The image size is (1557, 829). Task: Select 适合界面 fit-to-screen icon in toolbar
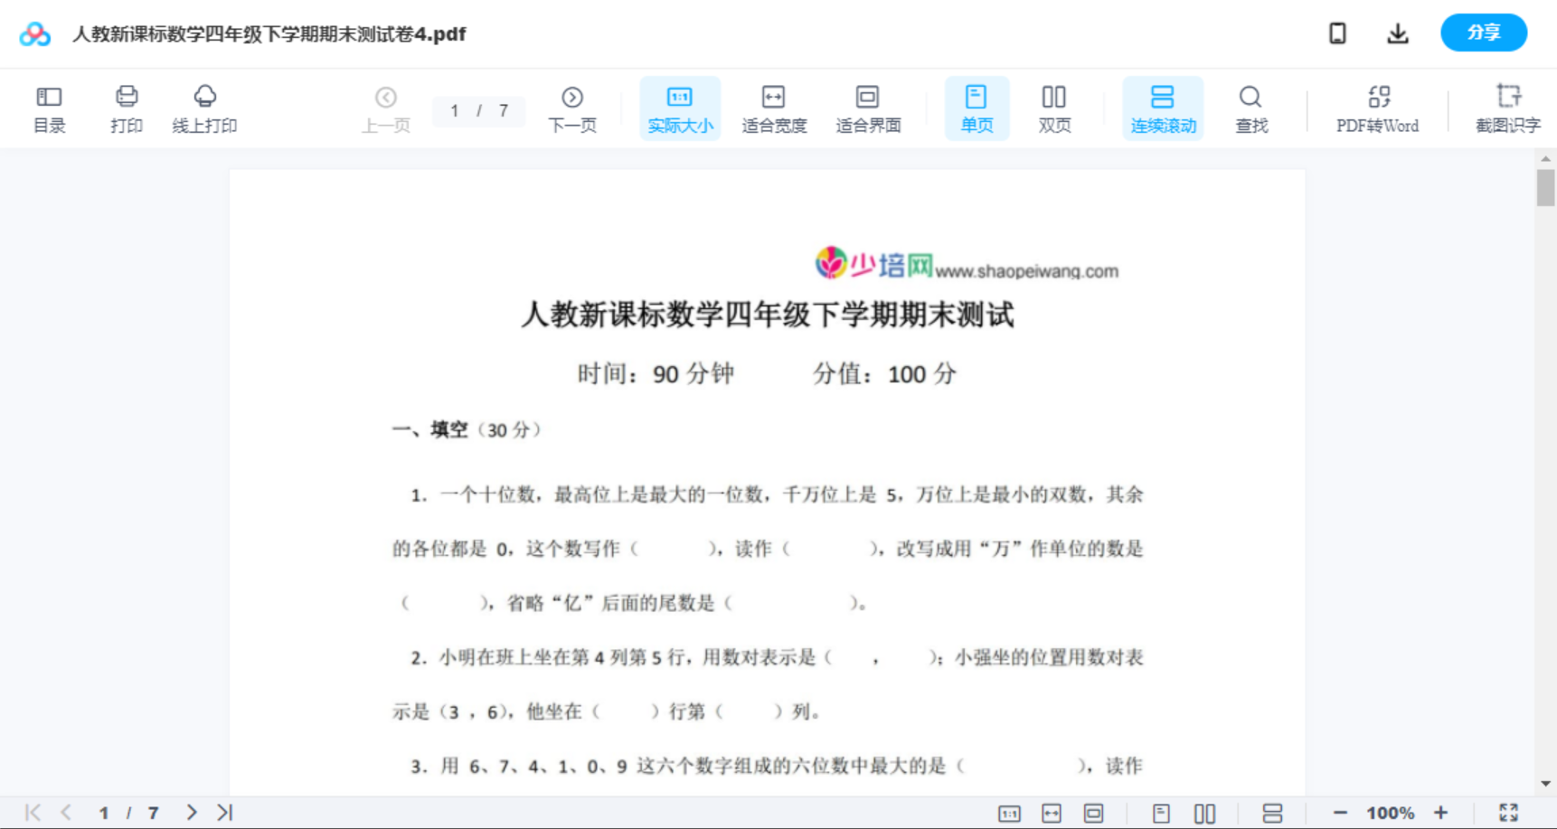click(x=868, y=108)
